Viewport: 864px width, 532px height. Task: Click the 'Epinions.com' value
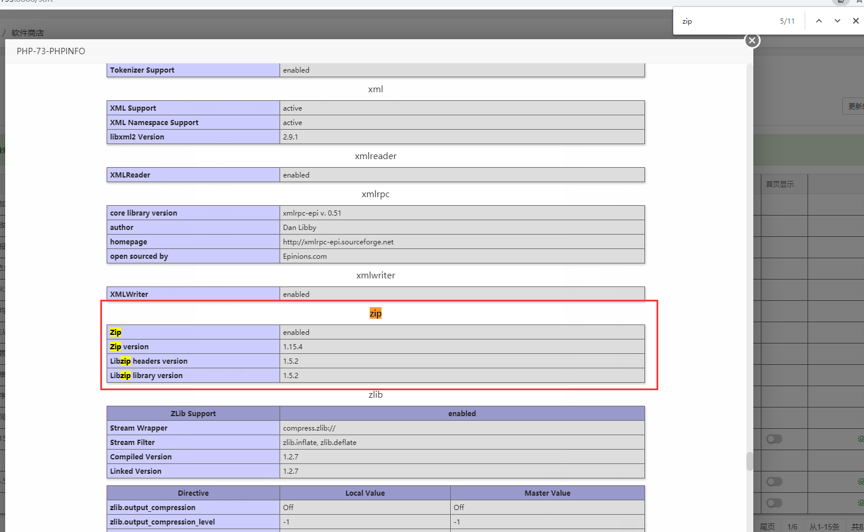305,256
